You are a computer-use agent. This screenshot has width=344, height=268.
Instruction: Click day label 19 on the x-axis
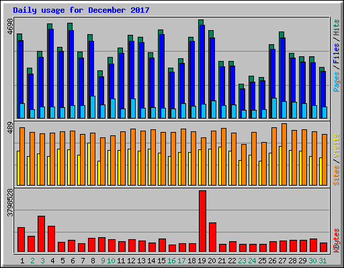(202, 261)
